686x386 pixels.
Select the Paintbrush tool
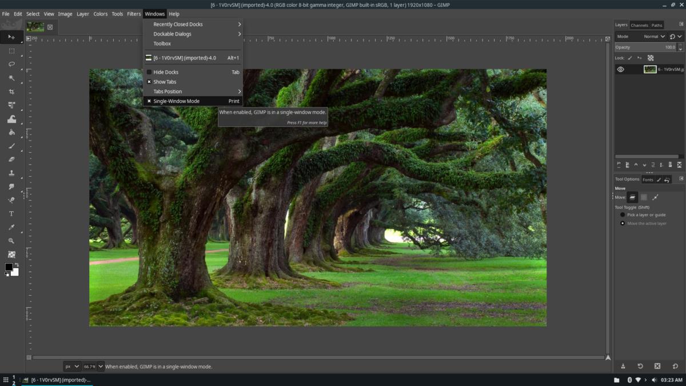[11, 146]
